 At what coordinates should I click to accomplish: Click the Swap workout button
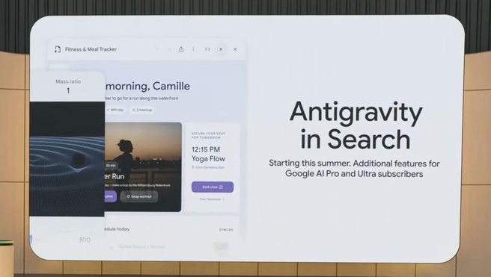(139, 196)
